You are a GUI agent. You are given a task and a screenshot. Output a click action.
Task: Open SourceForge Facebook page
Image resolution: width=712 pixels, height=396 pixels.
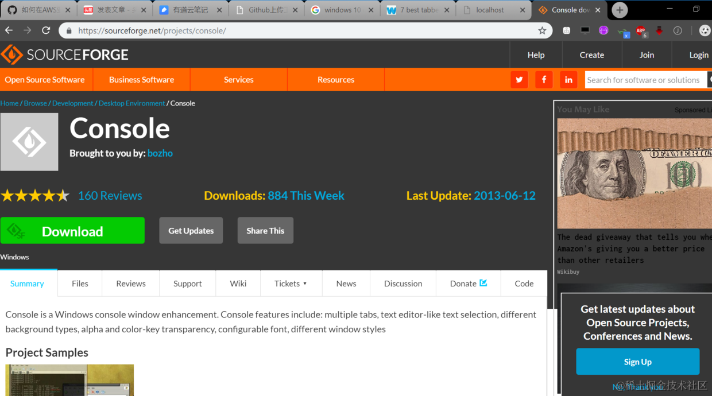point(544,80)
